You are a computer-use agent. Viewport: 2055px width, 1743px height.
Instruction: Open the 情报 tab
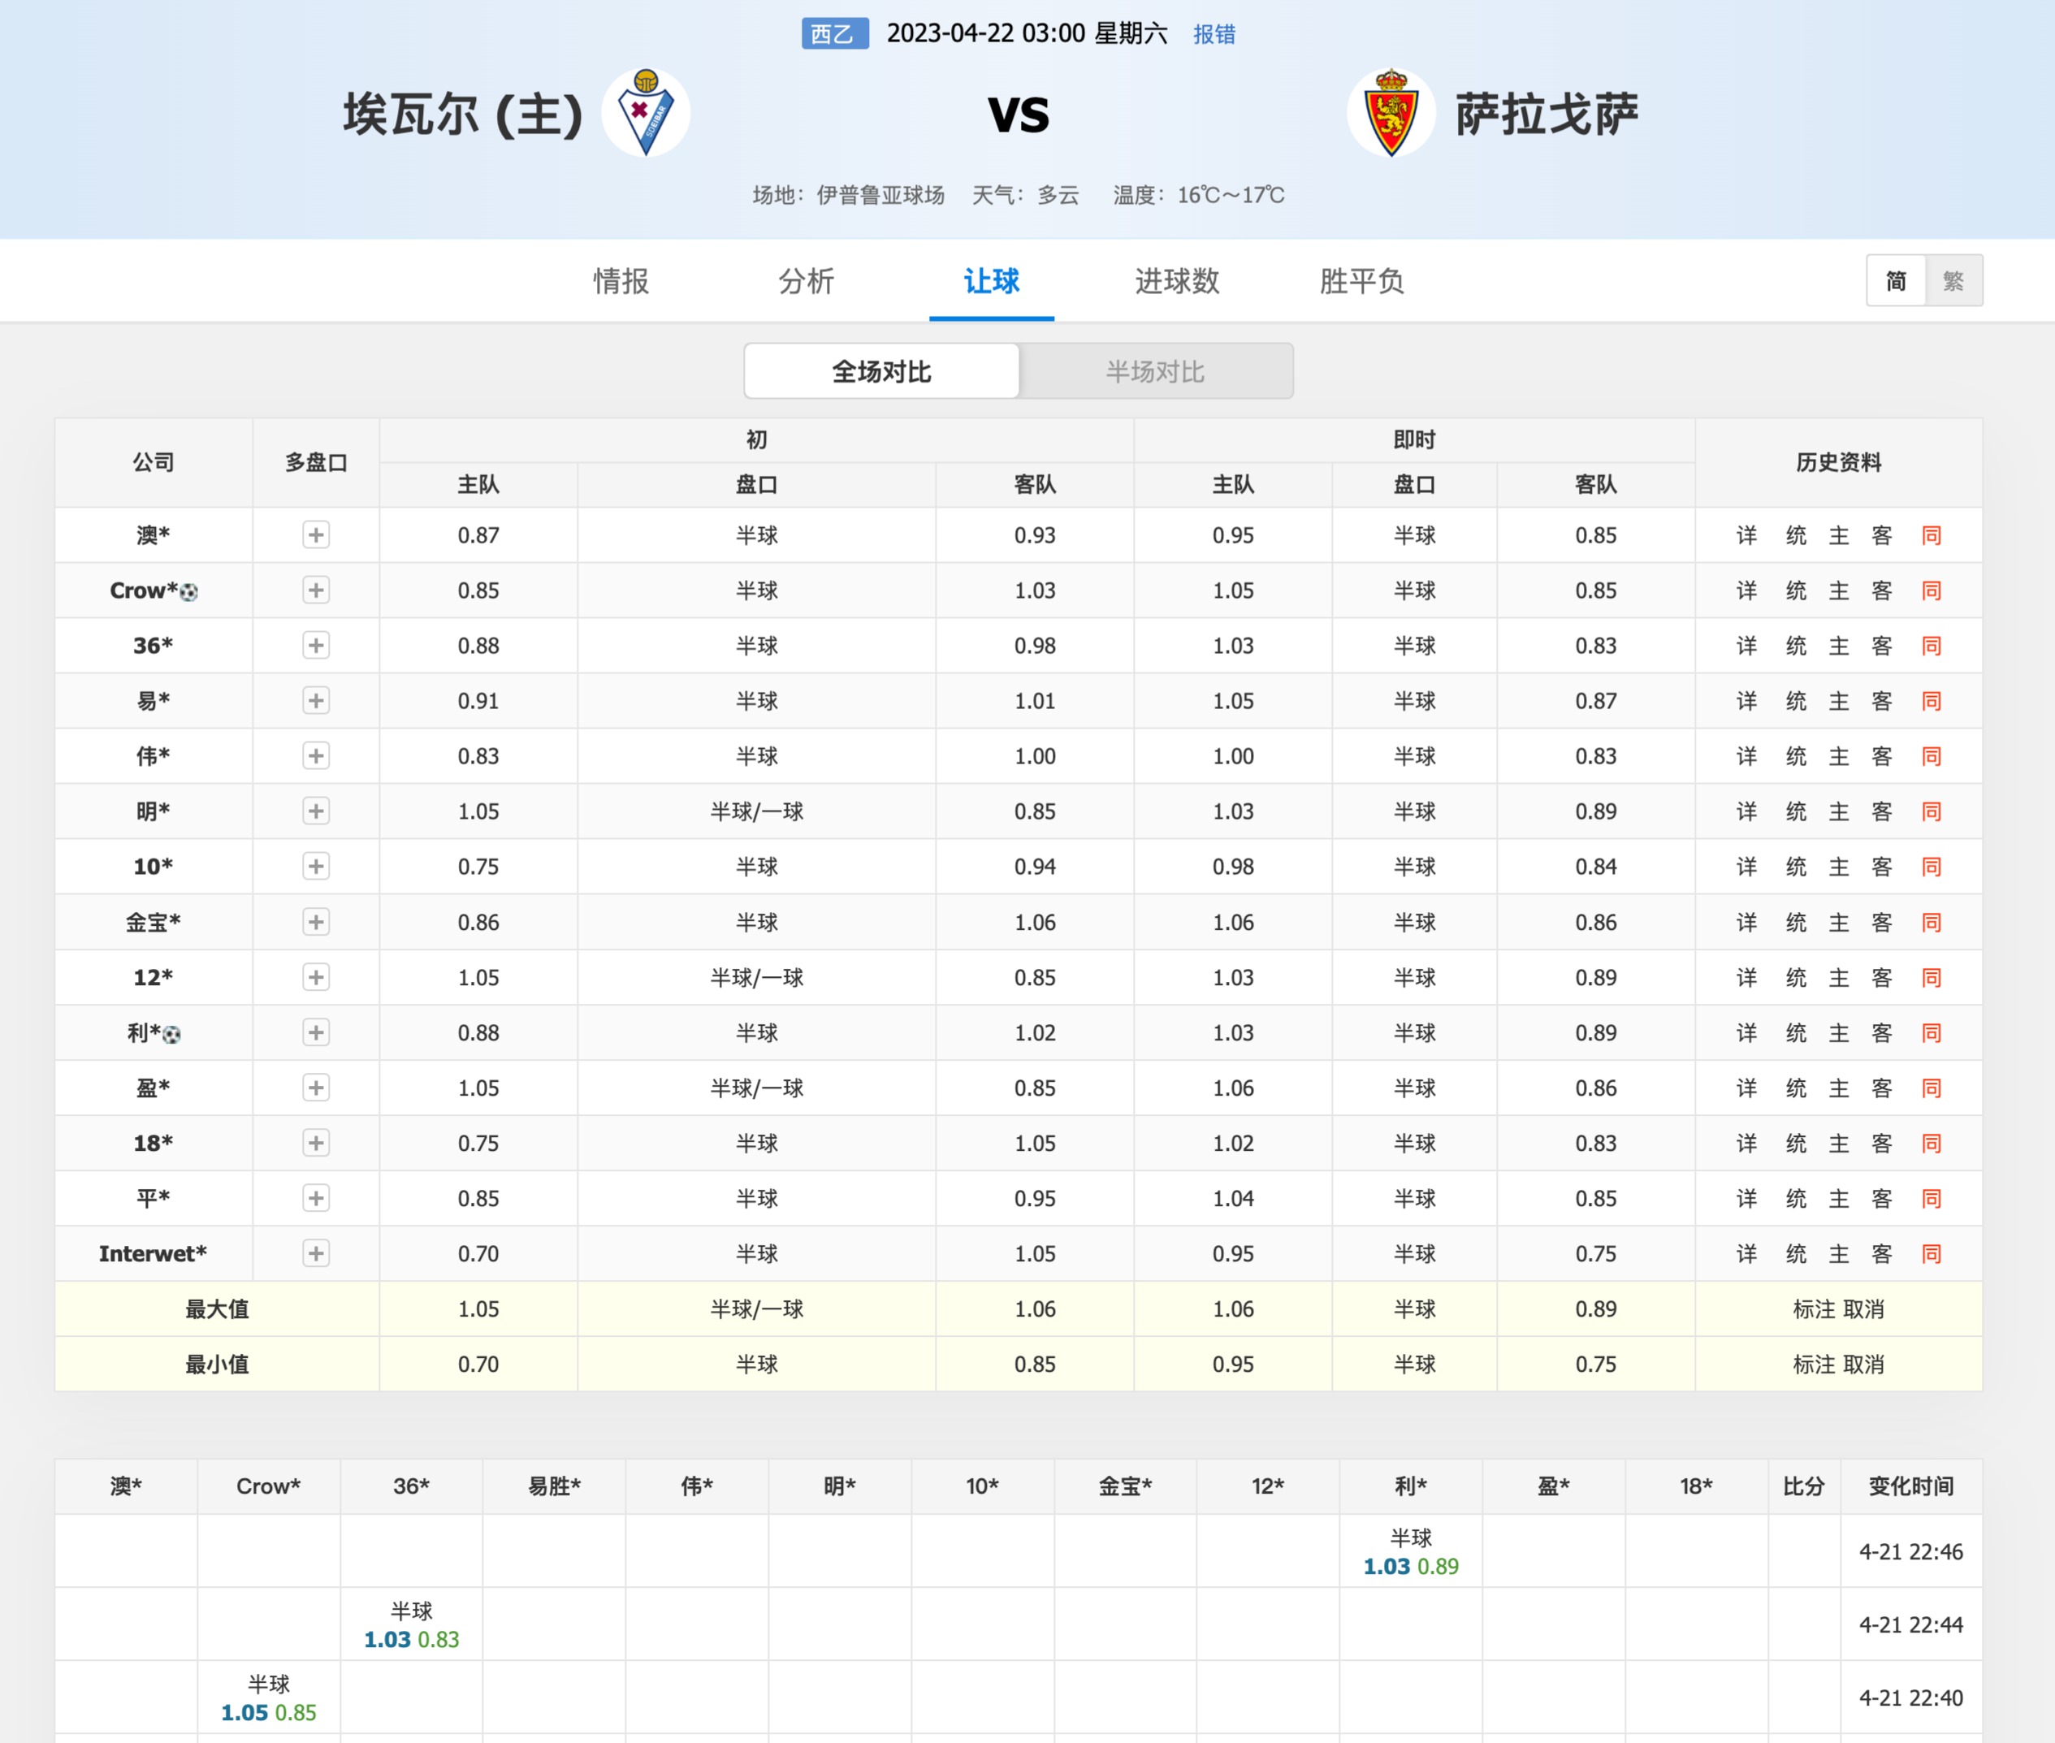[621, 282]
